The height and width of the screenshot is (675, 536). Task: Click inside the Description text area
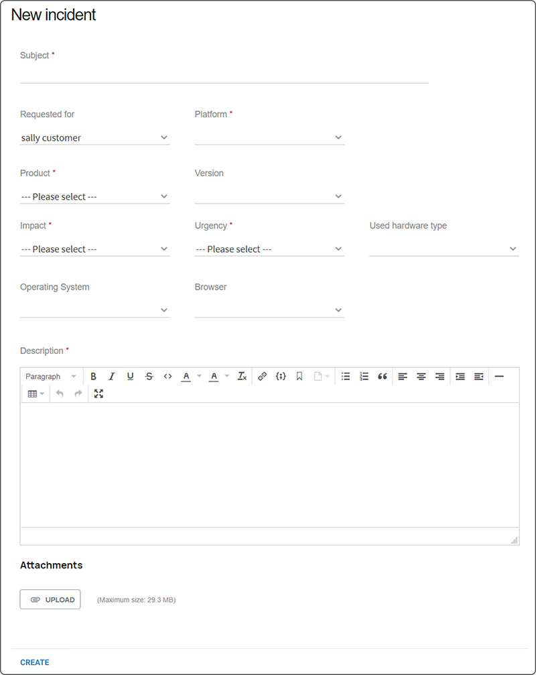[270, 465]
